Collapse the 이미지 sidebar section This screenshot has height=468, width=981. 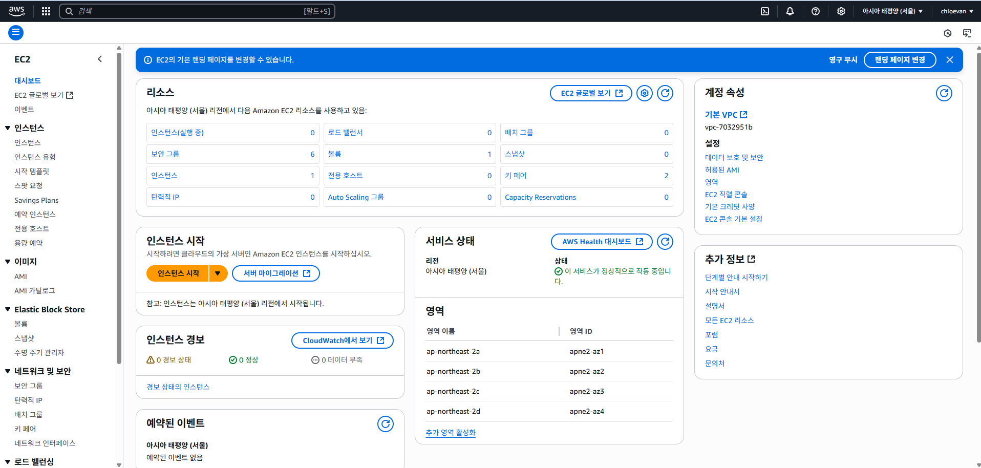click(8, 262)
